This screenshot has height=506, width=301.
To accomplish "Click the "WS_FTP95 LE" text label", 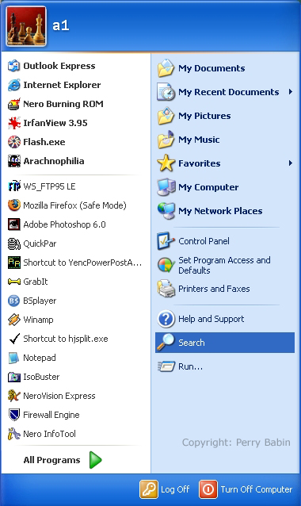I will pos(49,186).
